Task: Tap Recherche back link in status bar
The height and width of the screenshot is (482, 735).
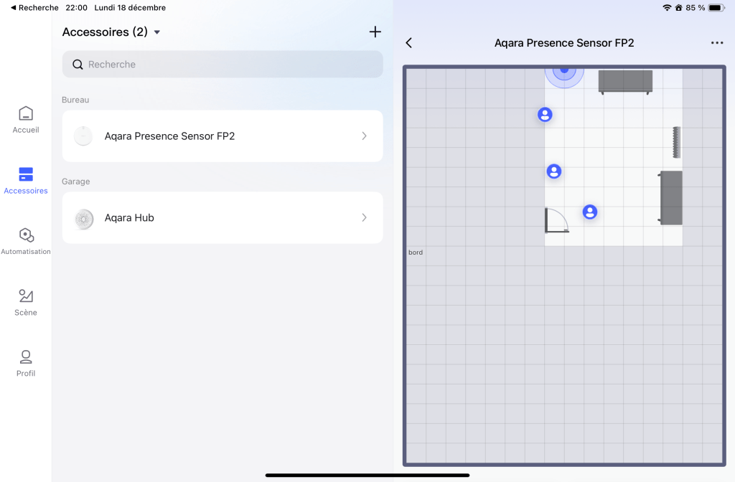Action: (34, 8)
